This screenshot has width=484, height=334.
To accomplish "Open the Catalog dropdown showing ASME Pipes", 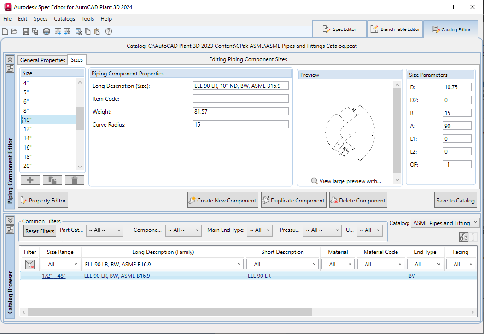I will [x=444, y=222].
